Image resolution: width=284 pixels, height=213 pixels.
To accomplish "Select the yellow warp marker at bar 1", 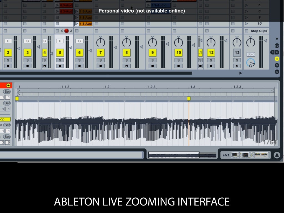I will pos(17,98).
